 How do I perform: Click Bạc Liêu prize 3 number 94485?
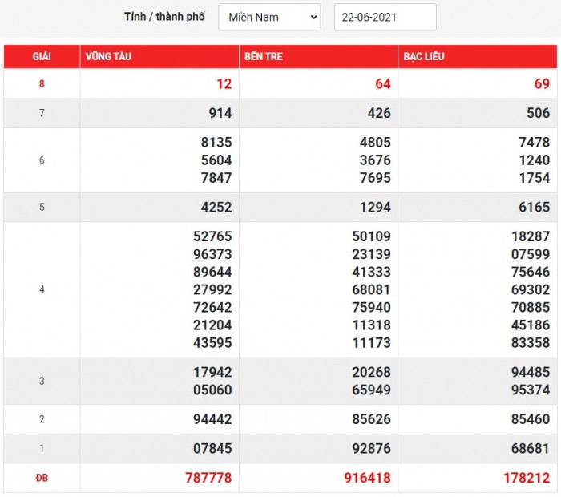click(530, 372)
